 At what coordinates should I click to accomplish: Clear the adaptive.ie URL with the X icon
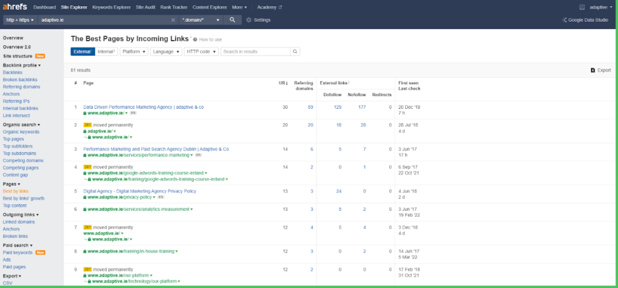(x=173, y=20)
